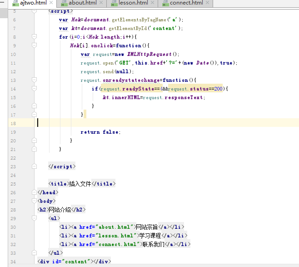Click line number 6 in the gutter
299x267 pixels.
[15, 20]
